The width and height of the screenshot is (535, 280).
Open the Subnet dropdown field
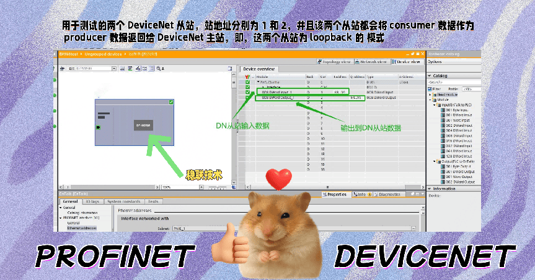(294, 229)
